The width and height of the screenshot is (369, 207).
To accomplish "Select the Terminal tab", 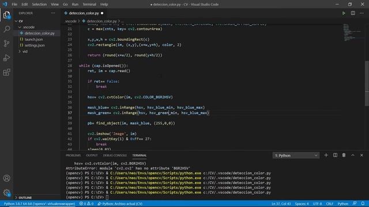I will click(x=140, y=155).
